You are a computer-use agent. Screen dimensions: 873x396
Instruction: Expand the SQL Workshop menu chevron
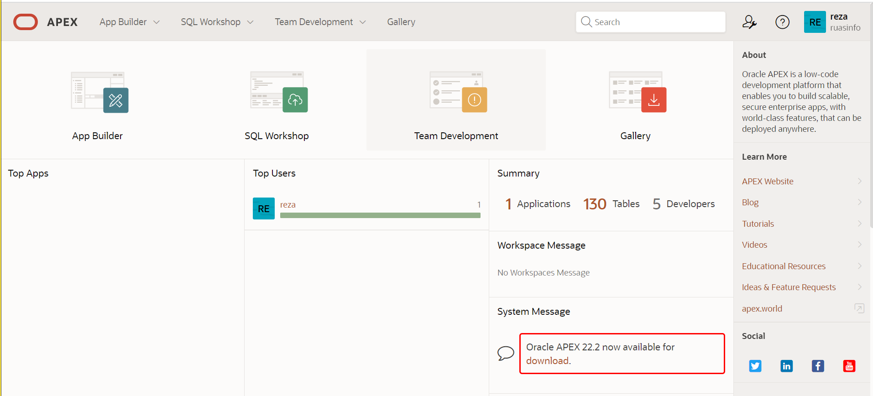tap(250, 22)
